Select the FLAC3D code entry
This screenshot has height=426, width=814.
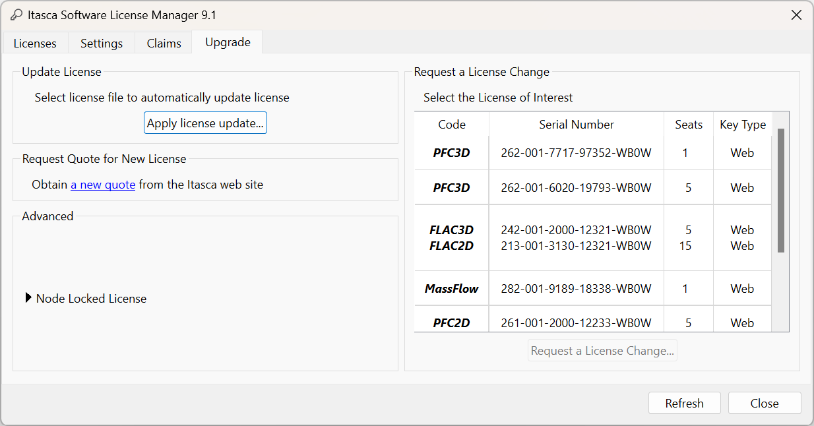pos(452,230)
